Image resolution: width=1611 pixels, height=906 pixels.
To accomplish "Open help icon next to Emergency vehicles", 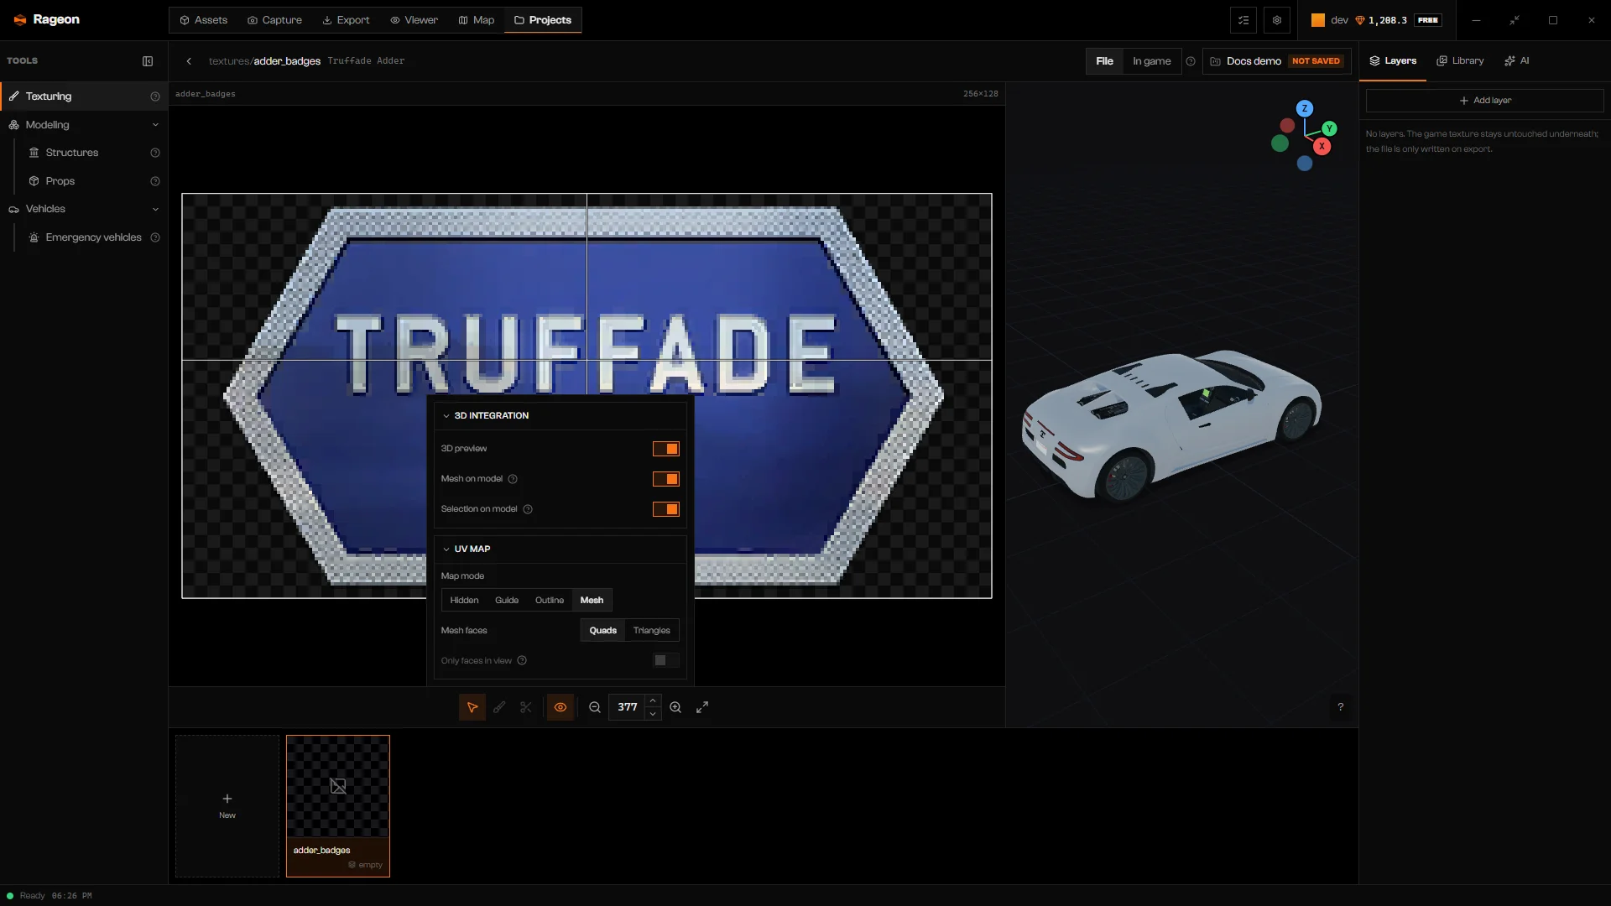I will (x=155, y=237).
